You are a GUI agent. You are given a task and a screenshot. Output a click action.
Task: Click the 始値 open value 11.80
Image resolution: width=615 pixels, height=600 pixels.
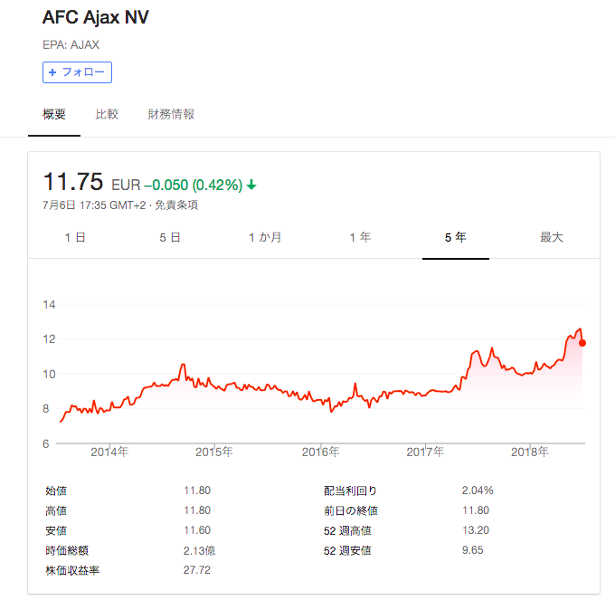[x=197, y=490]
